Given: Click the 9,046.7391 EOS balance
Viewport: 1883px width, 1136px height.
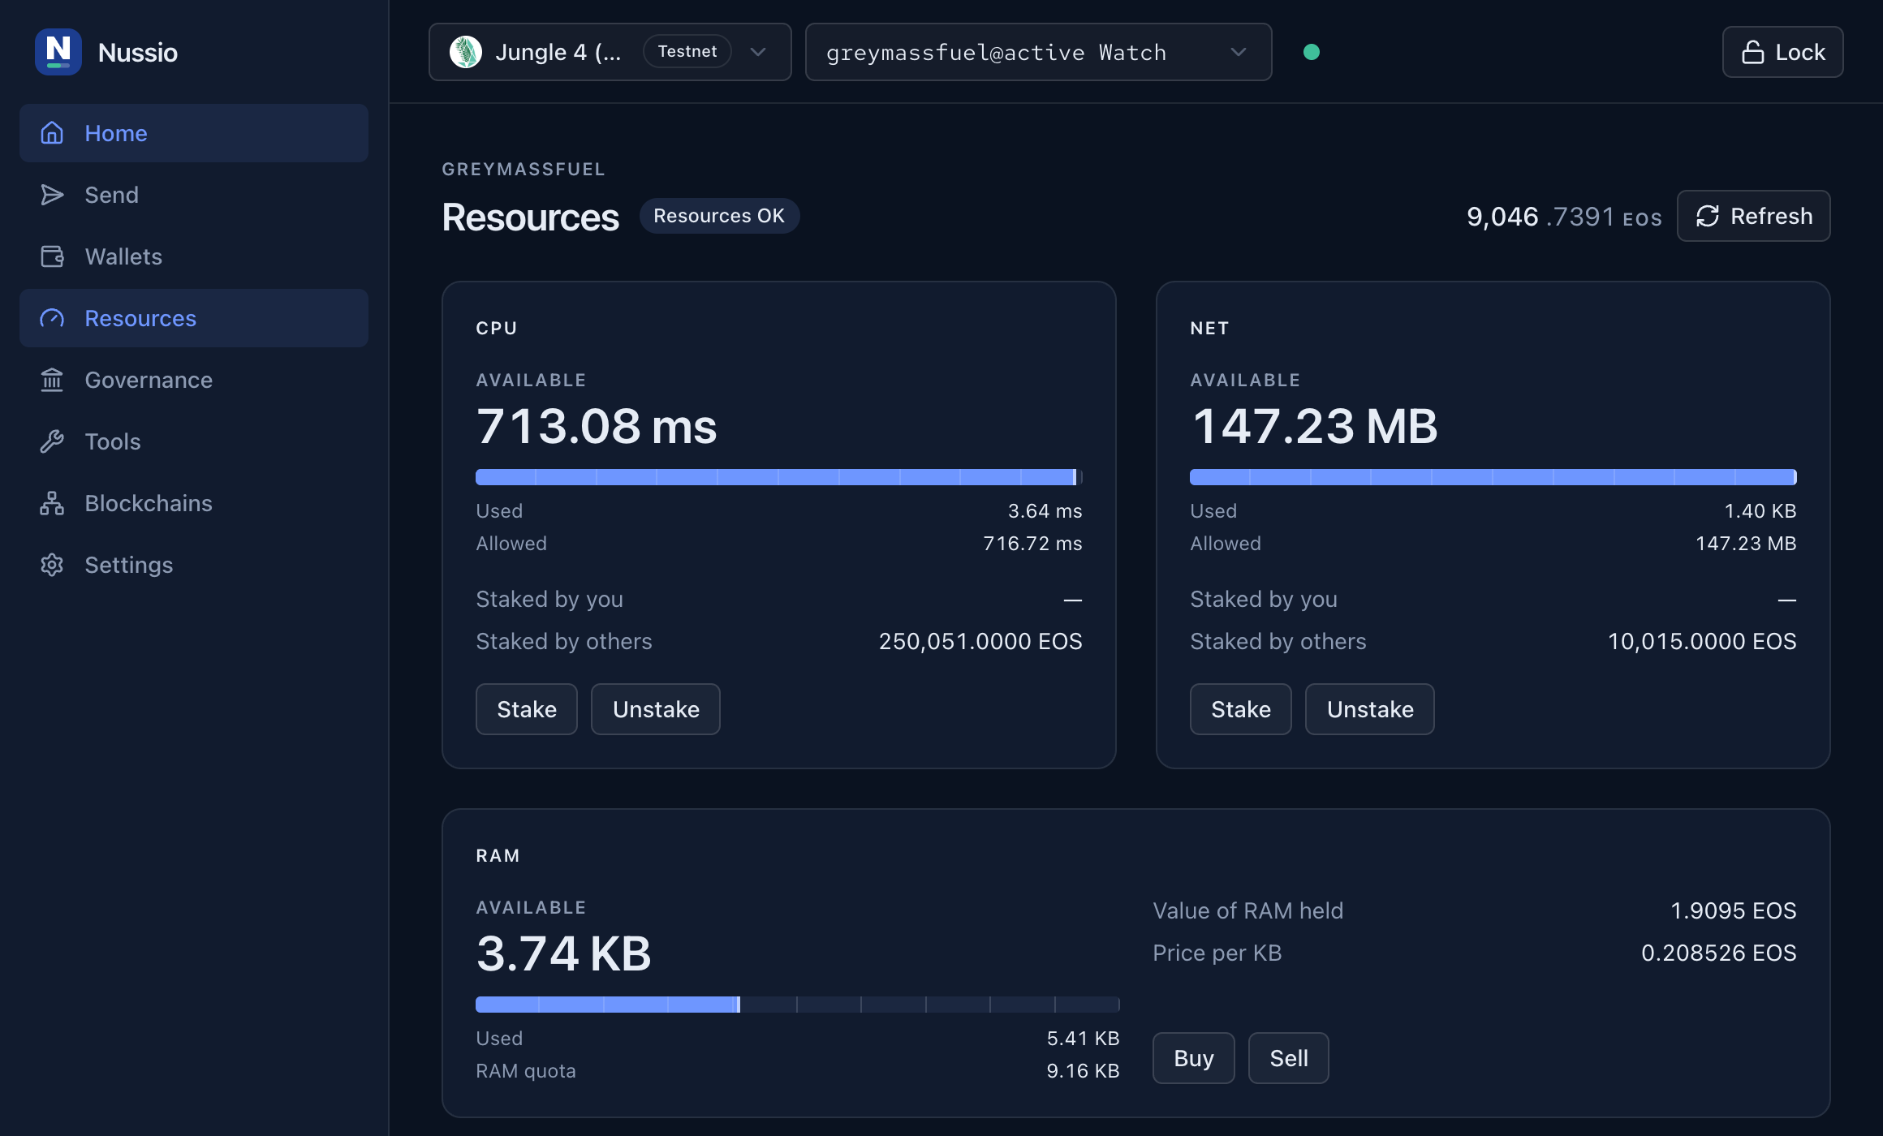Looking at the screenshot, I should [x=1564, y=217].
